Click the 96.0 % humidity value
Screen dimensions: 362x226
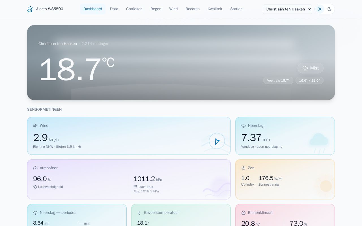(42, 179)
